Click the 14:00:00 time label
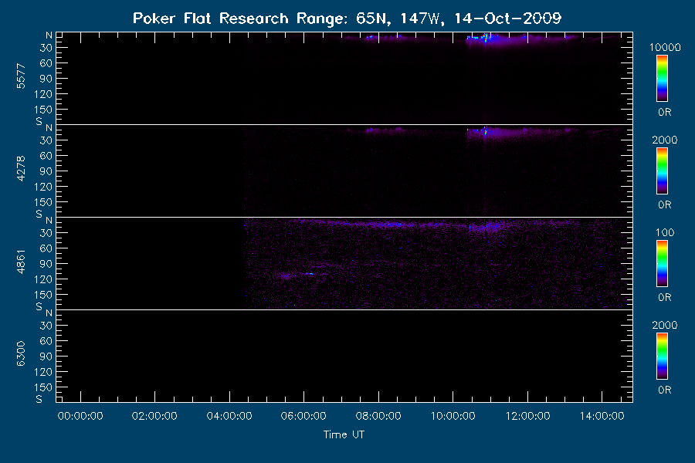Image resolution: width=695 pixels, height=463 pixels. coord(602,416)
